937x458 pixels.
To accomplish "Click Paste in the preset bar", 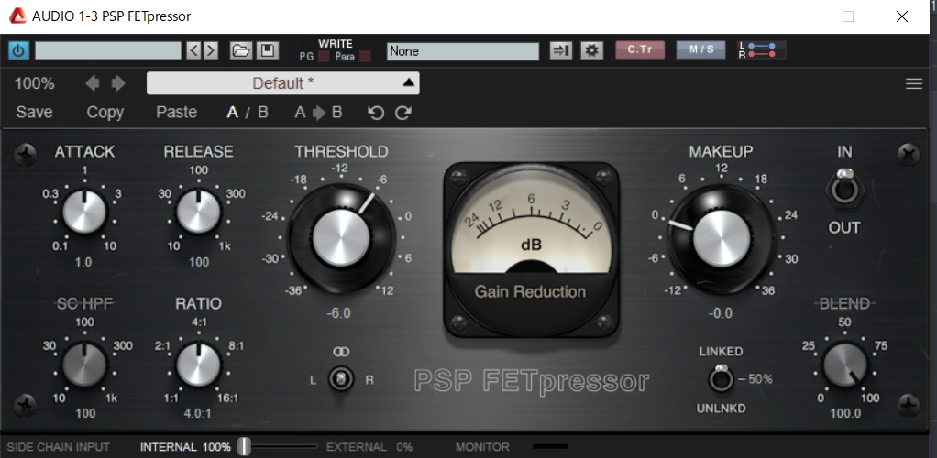I will click(x=177, y=113).
